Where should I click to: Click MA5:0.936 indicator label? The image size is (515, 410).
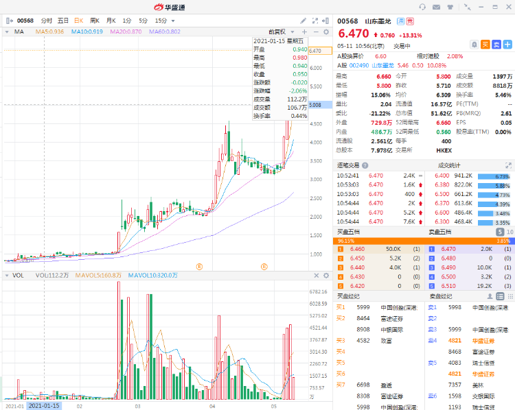click(x=49, y=32)
